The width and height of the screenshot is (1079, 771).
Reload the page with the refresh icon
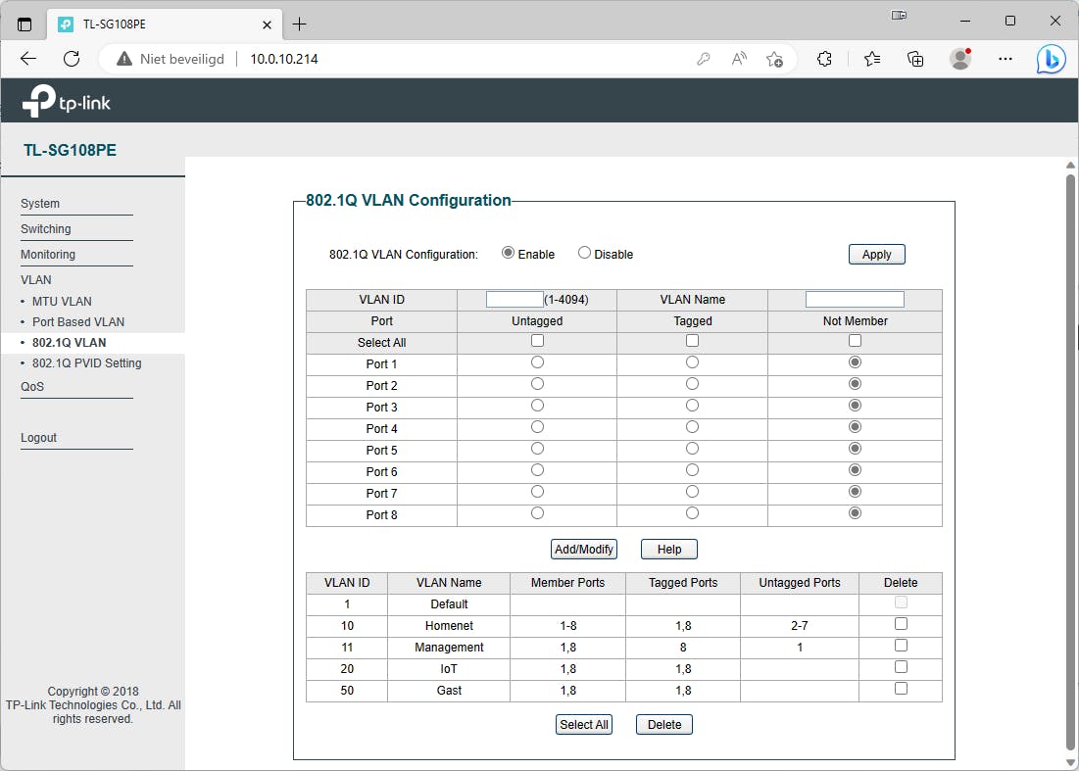(x=71, y=59)
